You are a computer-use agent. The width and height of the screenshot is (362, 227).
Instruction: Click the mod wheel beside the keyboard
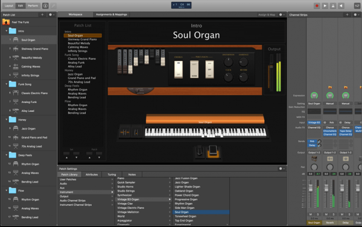136,132
